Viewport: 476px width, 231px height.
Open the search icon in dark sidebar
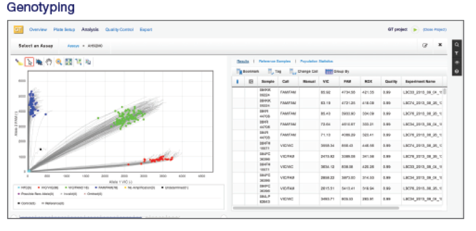pyautogui.click(x=457, y=44)
